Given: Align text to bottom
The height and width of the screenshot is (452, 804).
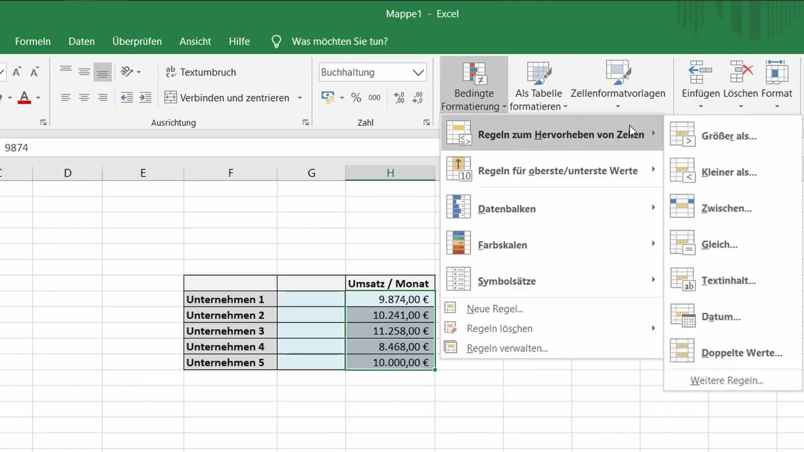Looking at the screenshot, I should [x=102, y=72].
